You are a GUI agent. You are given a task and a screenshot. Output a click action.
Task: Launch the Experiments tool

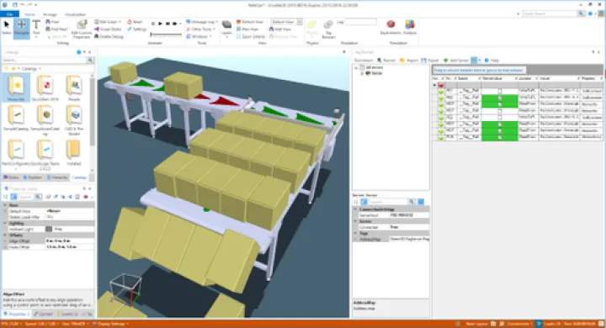click(391, 28)
